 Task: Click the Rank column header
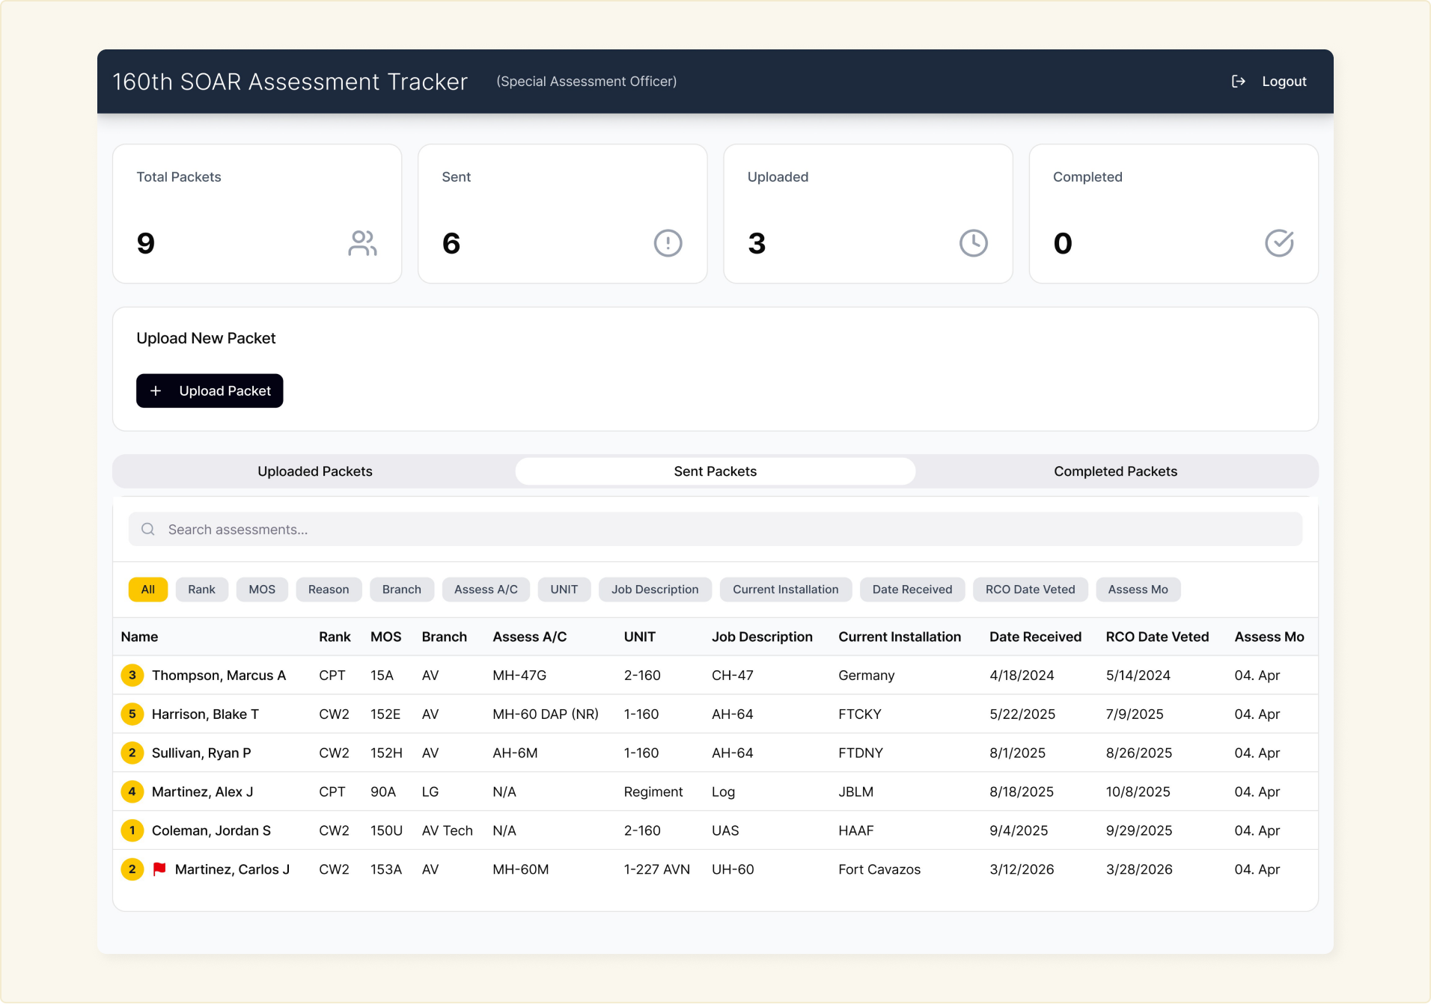point(335,637)
